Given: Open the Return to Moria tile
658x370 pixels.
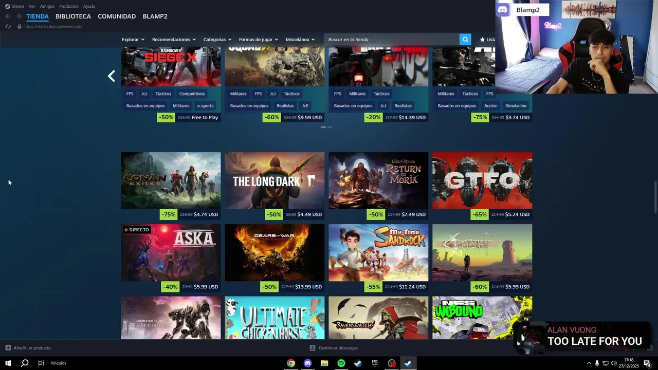Looking at the screenshot, I should pos(378,180).
